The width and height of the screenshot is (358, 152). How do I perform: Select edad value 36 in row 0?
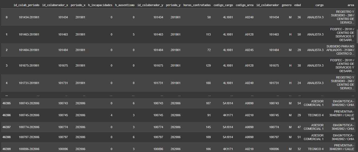coord(299,17)
